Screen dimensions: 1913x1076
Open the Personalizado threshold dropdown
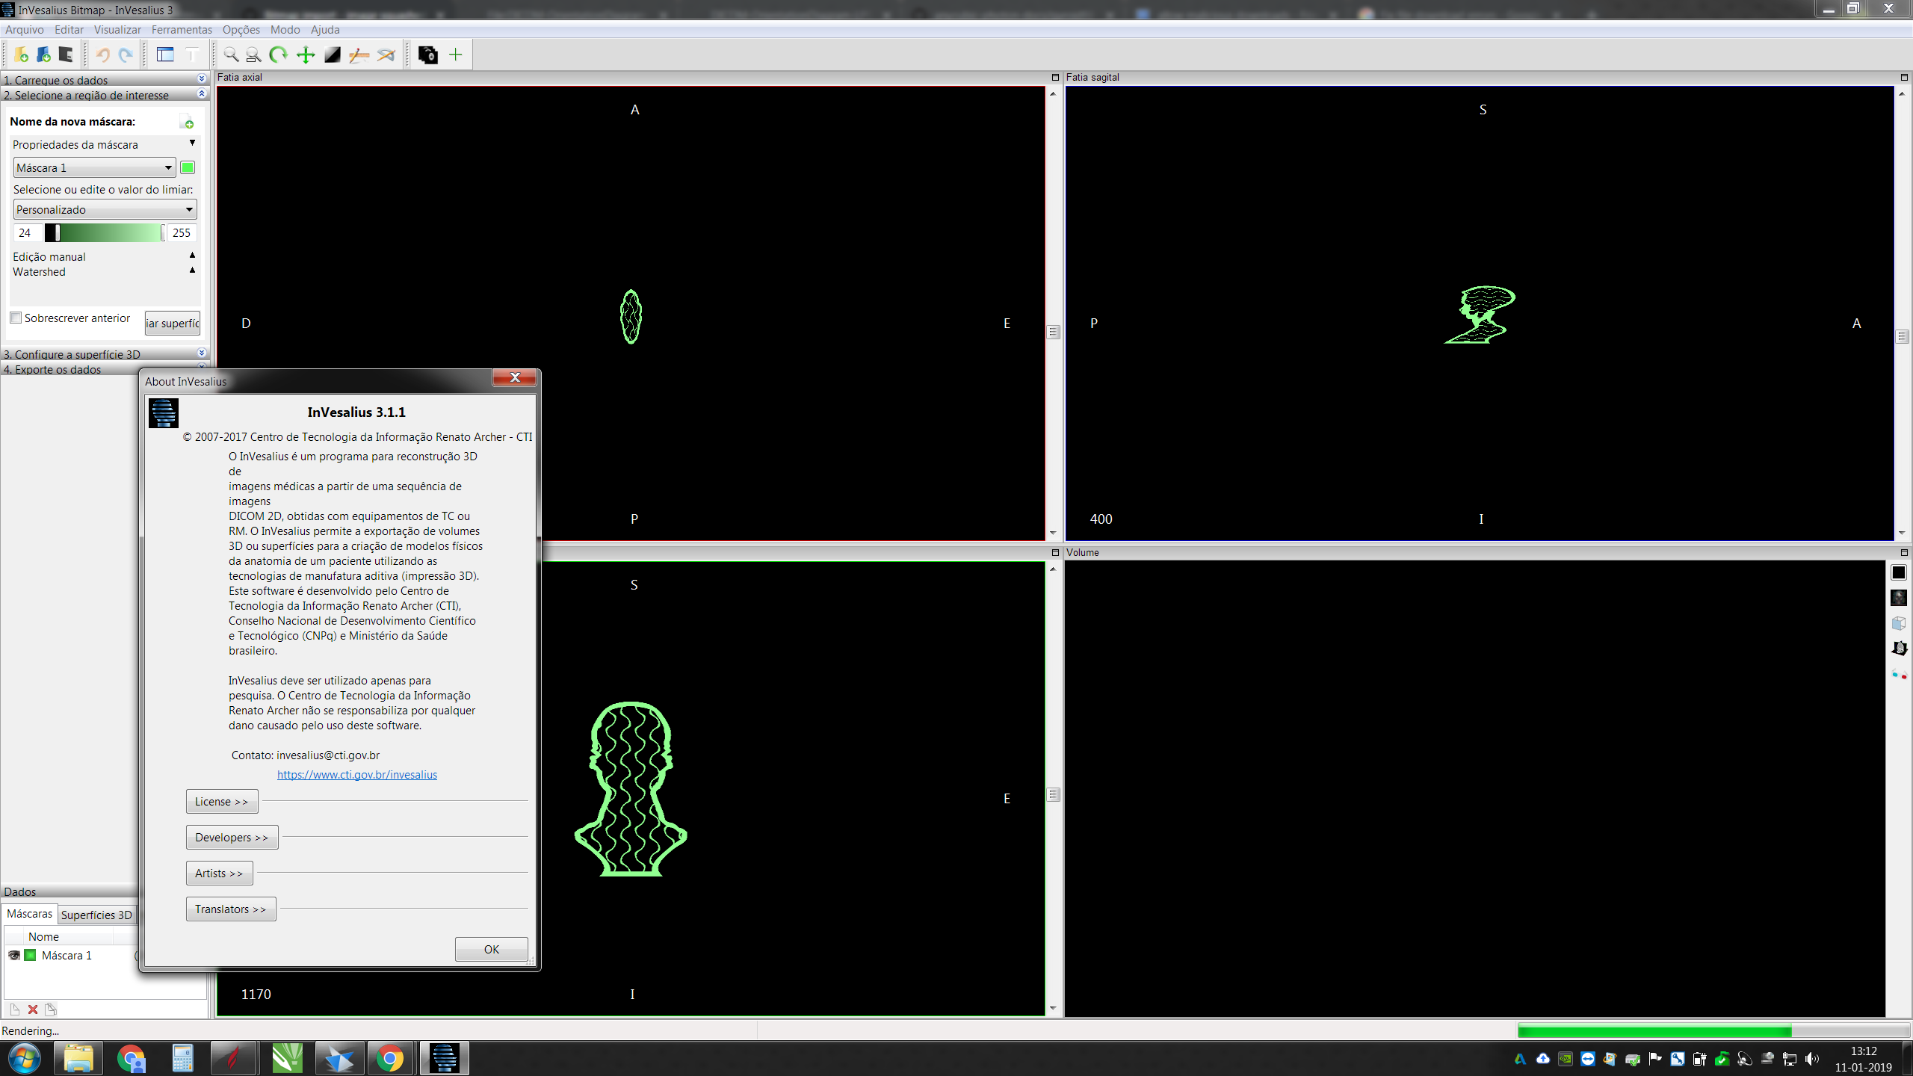pos(189,209)
